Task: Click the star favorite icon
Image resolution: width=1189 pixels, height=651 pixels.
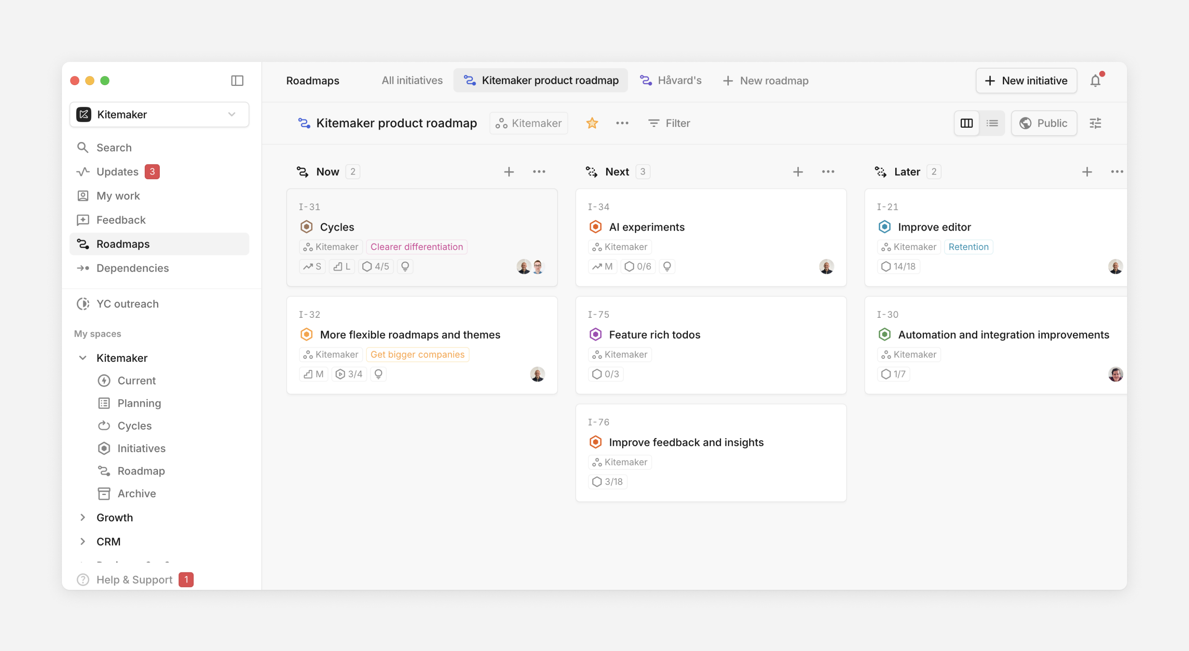Action: [592, 123]
